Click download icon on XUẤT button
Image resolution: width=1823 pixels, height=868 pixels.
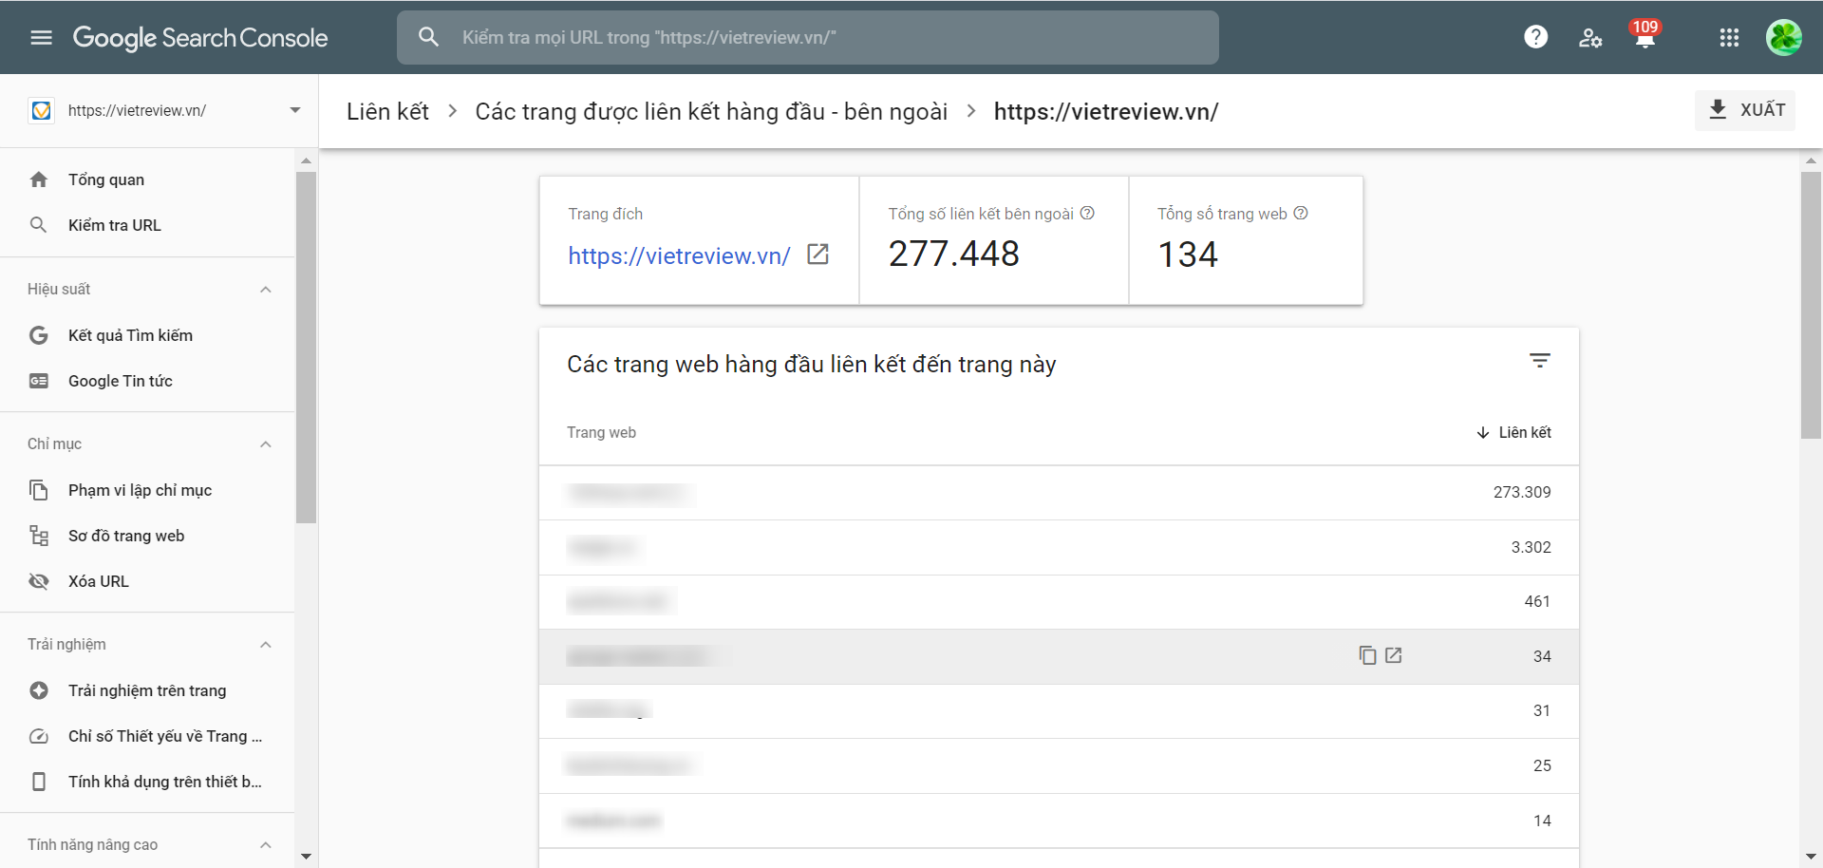tap(1718, 109)
